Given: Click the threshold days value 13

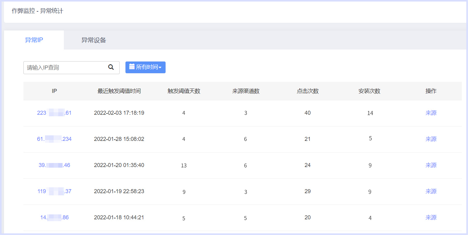Looking at the screenshot, I should pyautogui.click(x=184, y=165).
